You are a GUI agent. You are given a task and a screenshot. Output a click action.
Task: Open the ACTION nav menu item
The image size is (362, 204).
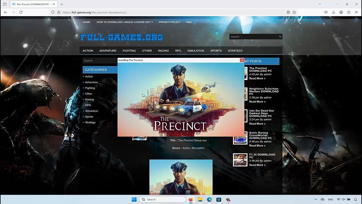88,51
